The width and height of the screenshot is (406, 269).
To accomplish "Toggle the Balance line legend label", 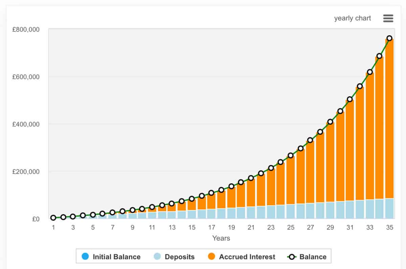I will [x=313, y=256].
